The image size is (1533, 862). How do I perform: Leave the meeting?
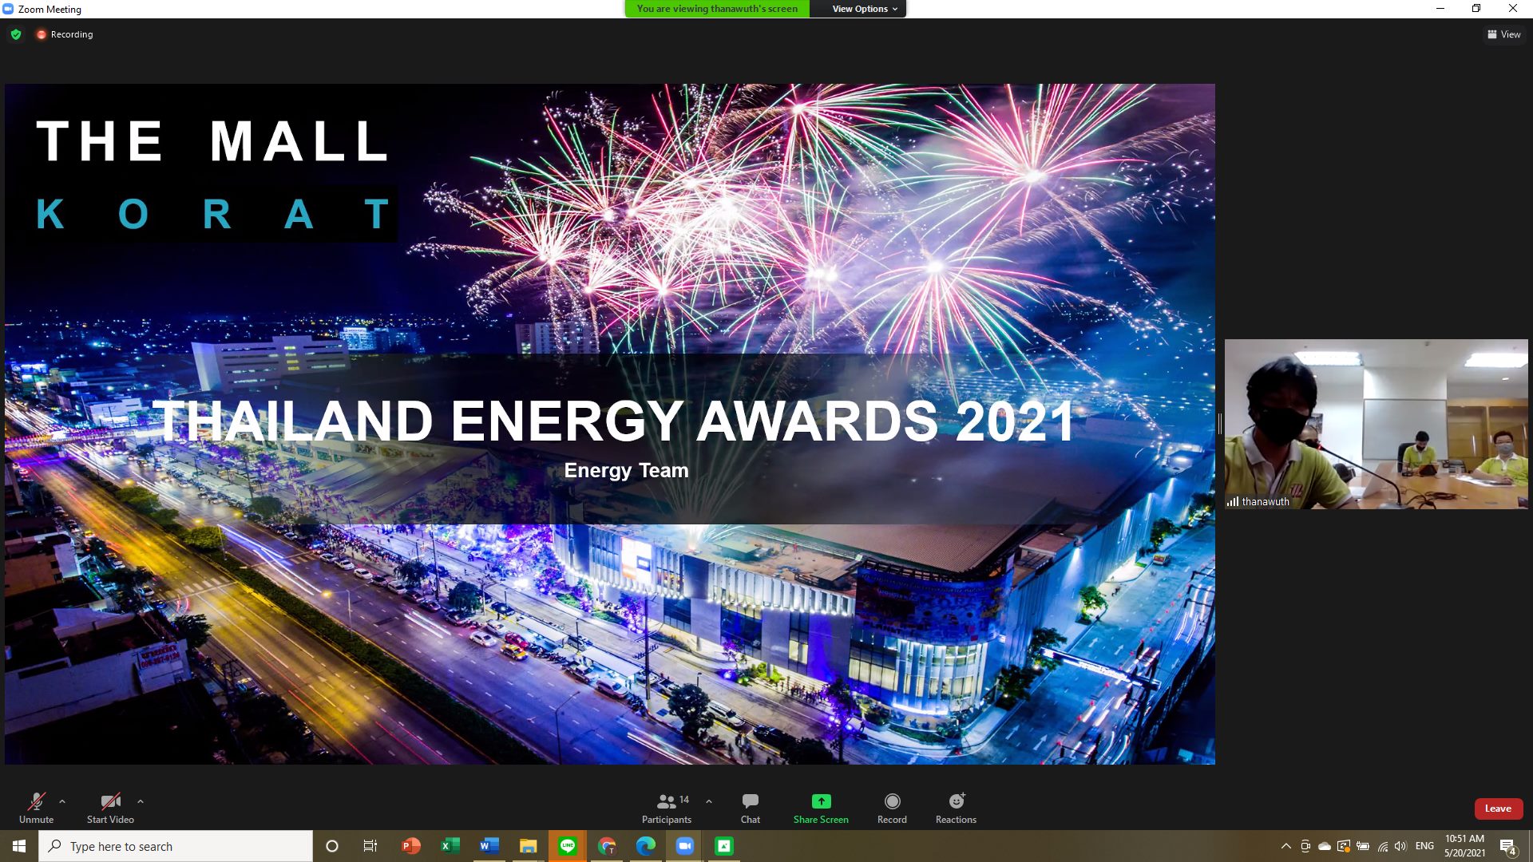1498,809
